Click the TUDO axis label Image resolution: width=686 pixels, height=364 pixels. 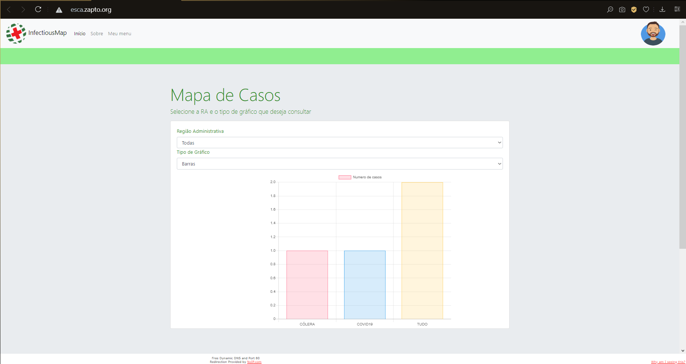click(x=422, y=324)
